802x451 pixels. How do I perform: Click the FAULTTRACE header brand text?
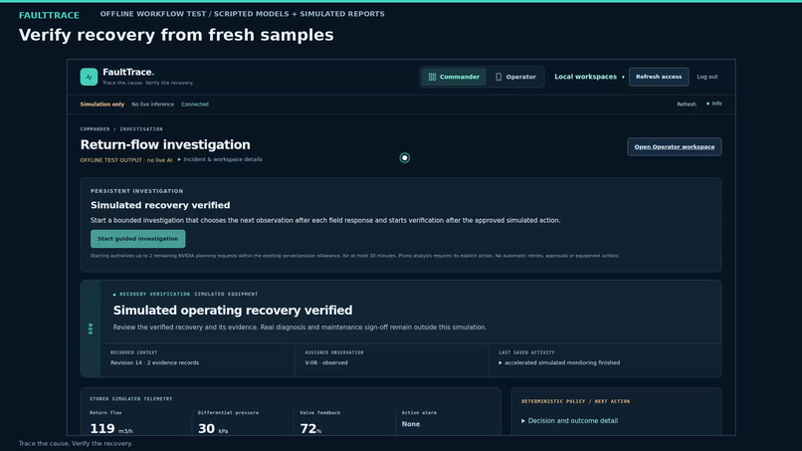49,15
